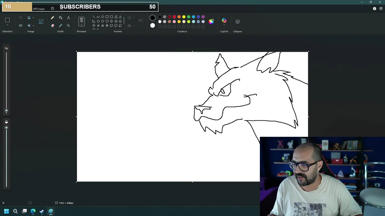Click the crop image icon
The height and width of the screenshot is (216, 385).
tap(20, 18)
